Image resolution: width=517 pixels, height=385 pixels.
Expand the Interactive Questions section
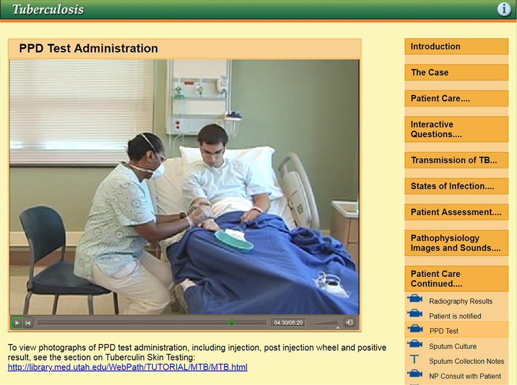(x=456, y=129)
